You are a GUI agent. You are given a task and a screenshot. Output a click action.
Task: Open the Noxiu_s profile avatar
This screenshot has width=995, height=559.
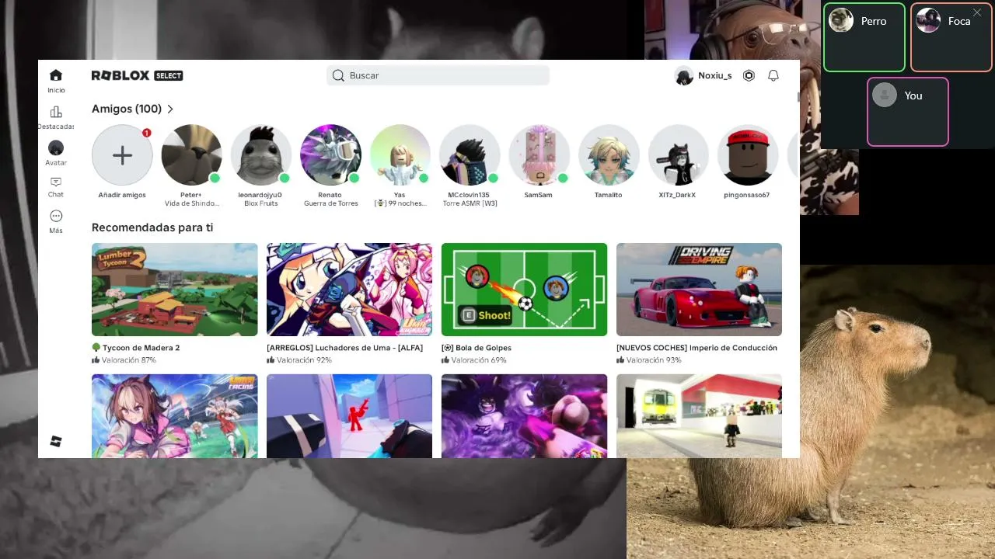coord(684,75)
